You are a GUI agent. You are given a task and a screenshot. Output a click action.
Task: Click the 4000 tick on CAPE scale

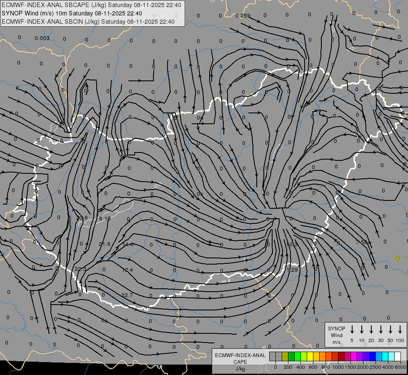point(388,367)
